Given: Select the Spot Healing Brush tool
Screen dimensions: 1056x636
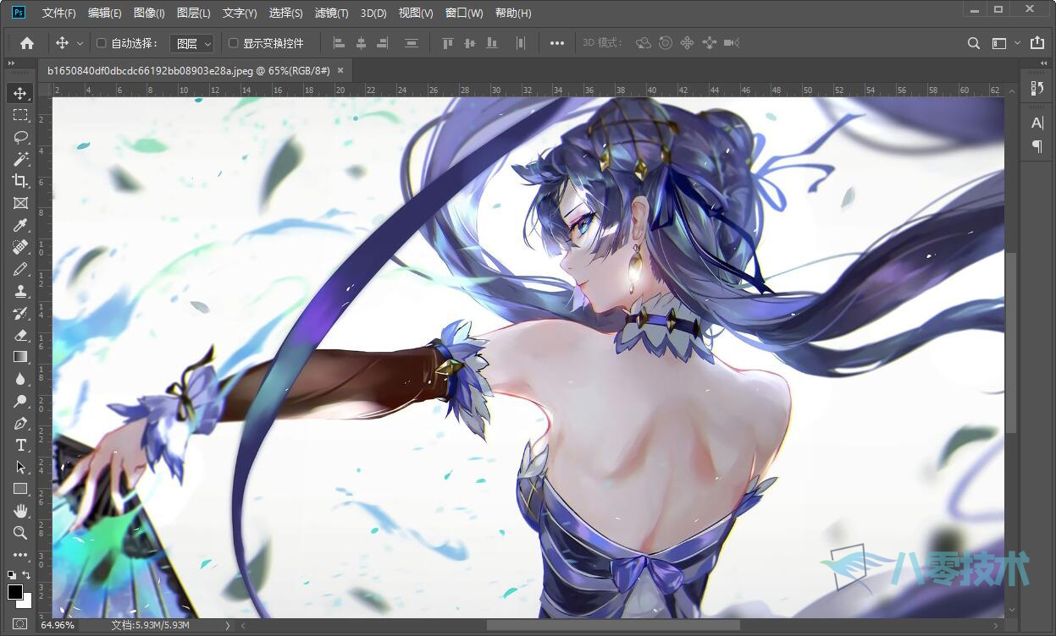Looking at the screenshot, I should pos(20,247).
